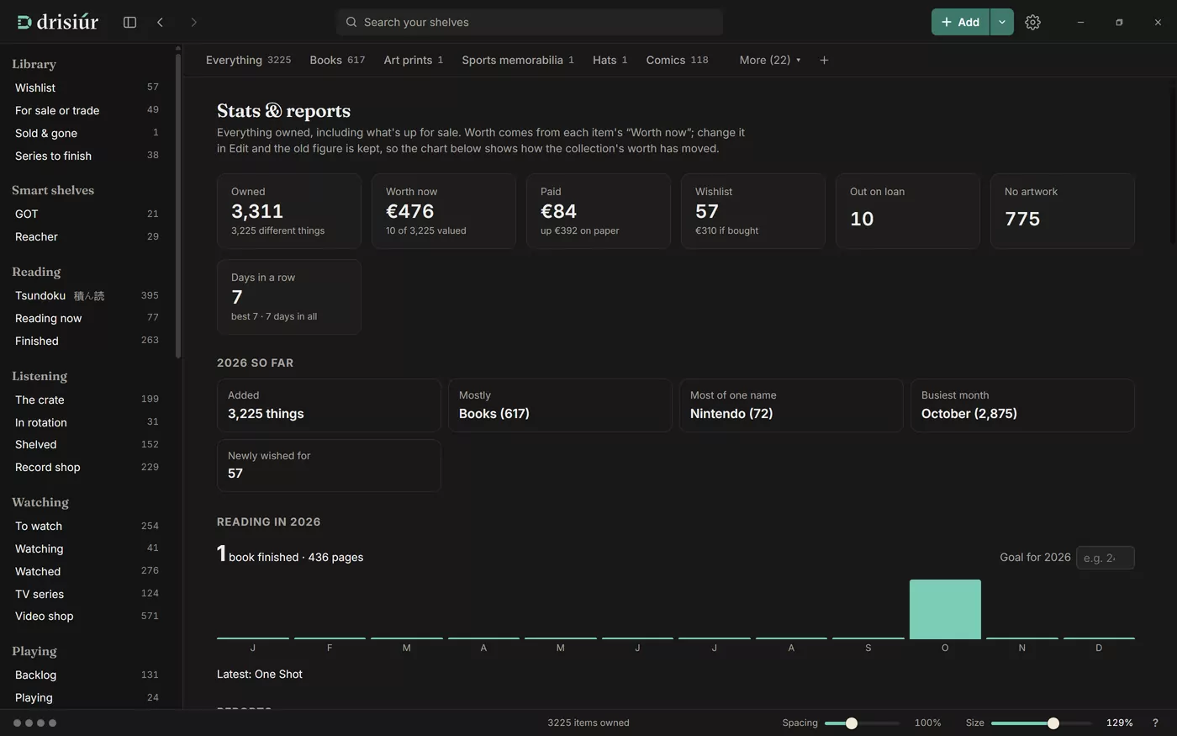Click the Busiest month October card
Image resolution: width=1177 pixels, height=736 pixels.
tap(1022, 405)
